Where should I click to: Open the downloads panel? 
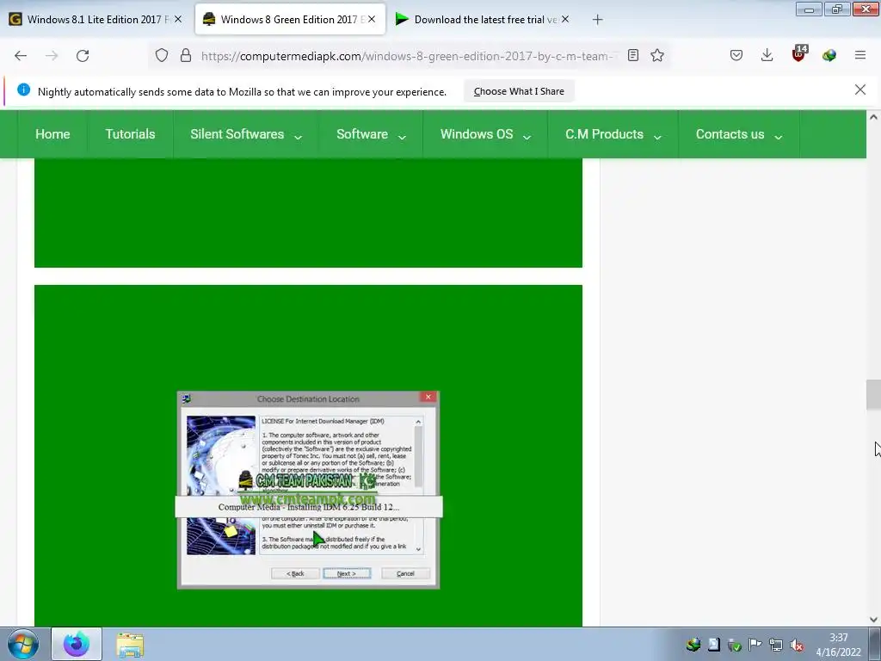[x=767, y=56]
